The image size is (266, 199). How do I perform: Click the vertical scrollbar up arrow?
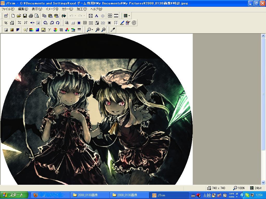point(263,36)
